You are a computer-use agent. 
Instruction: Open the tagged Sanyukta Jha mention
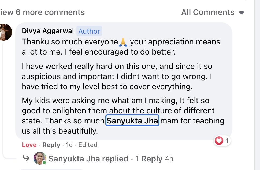click(133, 121)
